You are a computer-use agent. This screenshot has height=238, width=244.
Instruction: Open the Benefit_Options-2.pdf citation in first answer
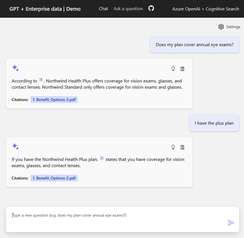coord(54,99)
